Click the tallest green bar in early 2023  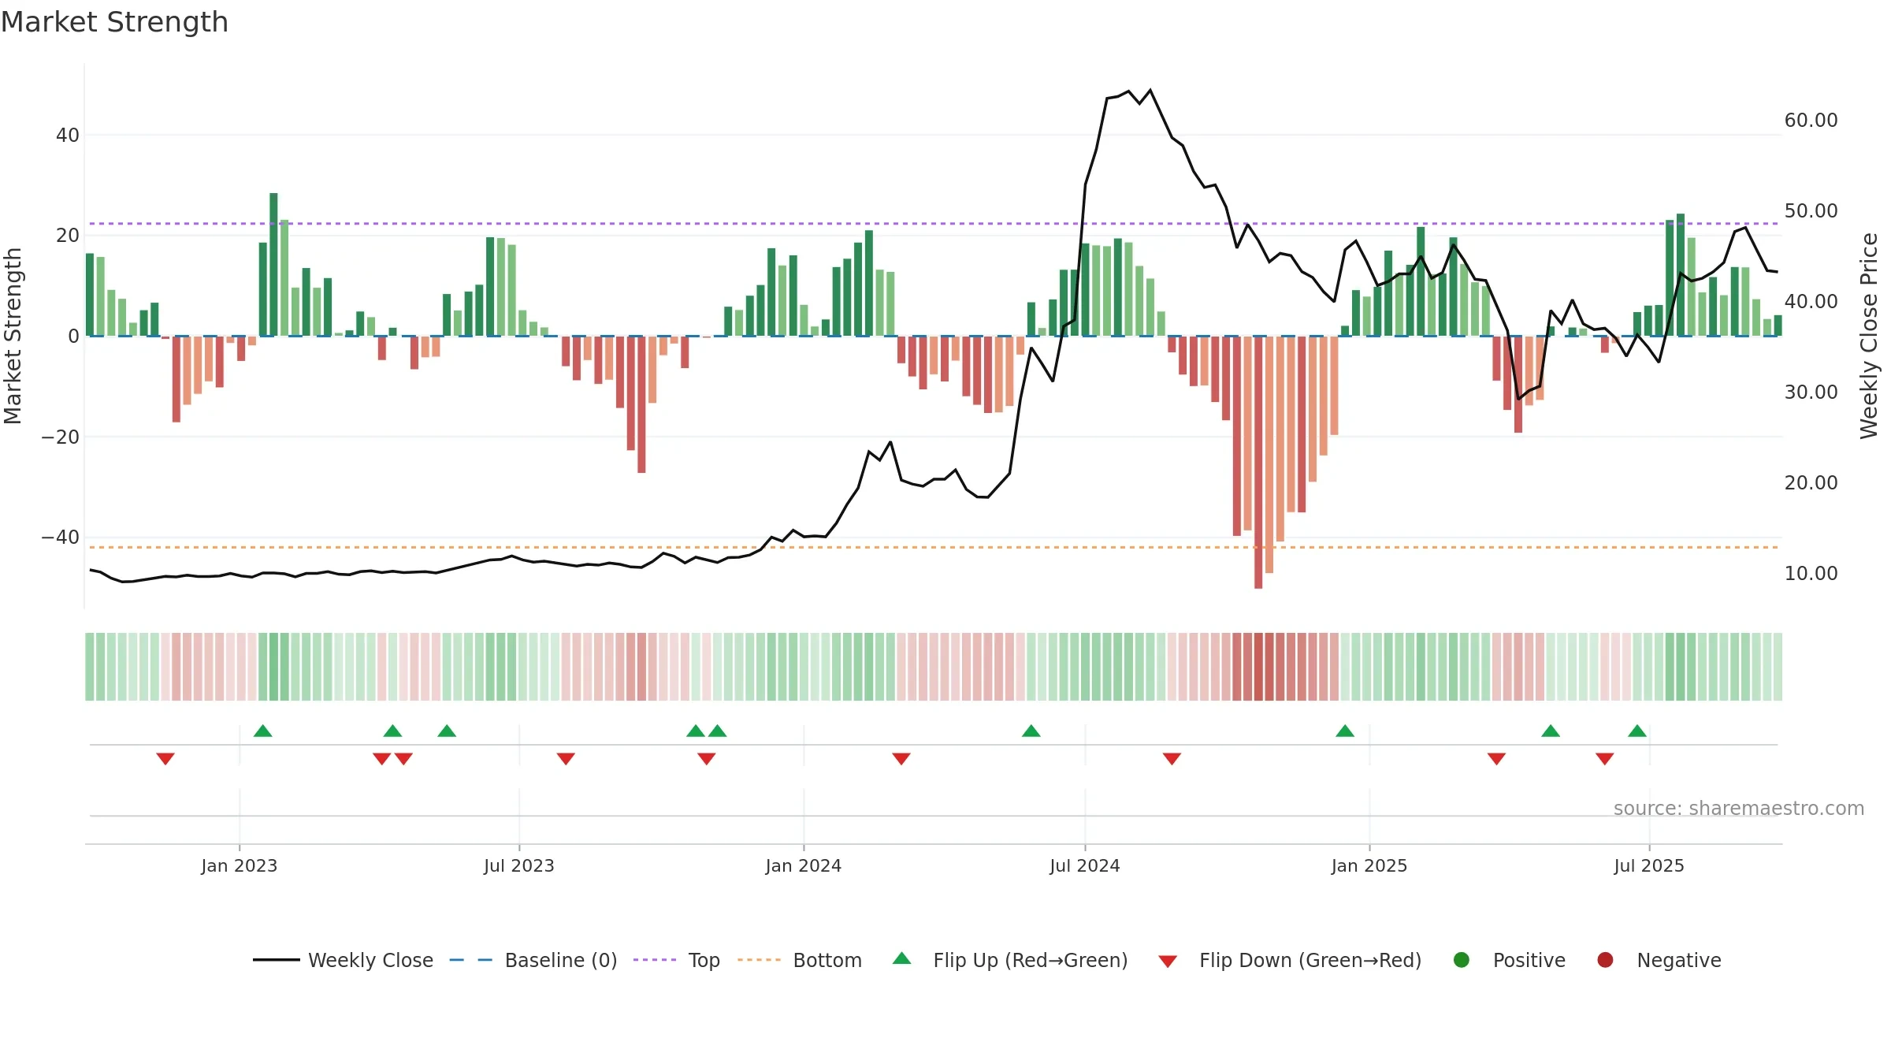tap(273, 265)
